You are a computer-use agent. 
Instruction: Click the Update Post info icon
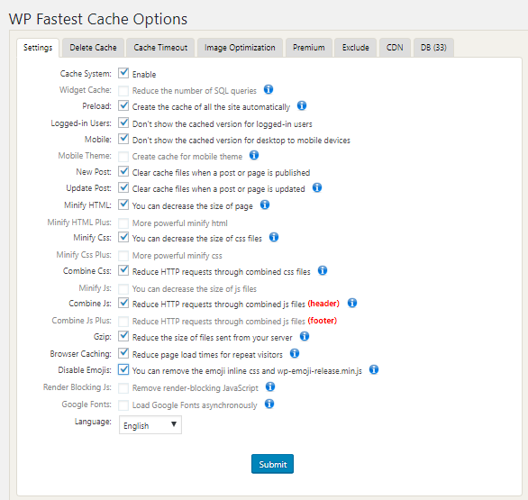(x=317, y=187)
